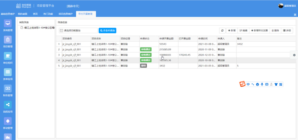Switch to 基础信息维护 tab
Viewport: 298px width, 140px height.
pyautogui.click(x=7, y=14)
